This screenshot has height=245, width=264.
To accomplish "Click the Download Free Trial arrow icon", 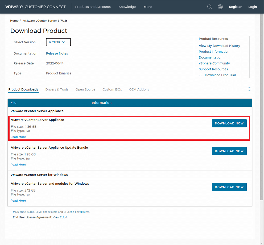I will (201, 75).
